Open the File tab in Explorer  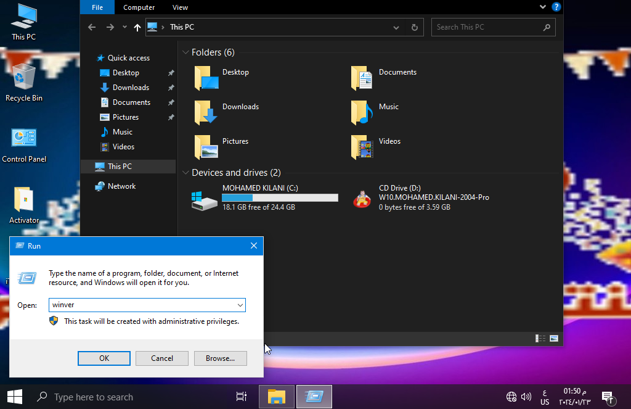click(97, 7)
